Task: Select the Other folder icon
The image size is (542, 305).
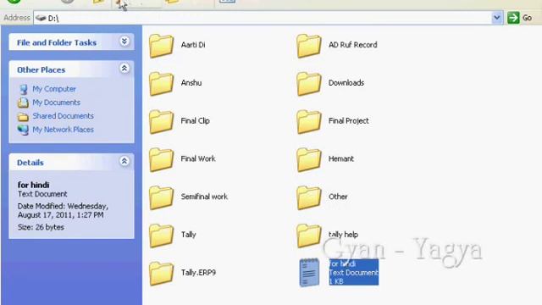Action: [x=308, y=197]
